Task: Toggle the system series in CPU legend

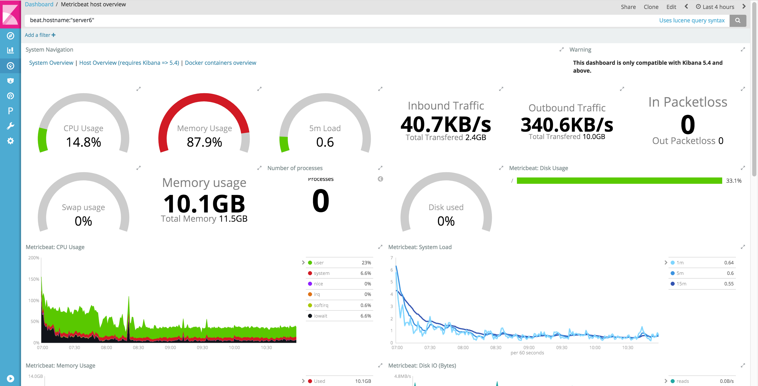Action: click(340, 273)
